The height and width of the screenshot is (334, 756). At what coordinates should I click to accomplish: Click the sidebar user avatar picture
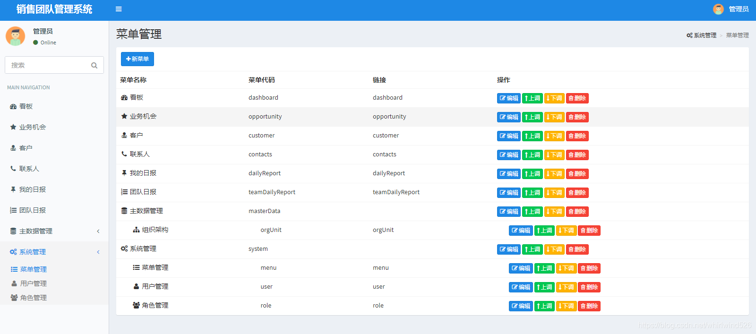point(16,36)
